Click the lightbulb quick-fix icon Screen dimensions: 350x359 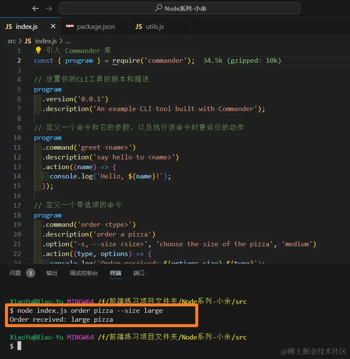pyautogui.click(x=38, y=50)
